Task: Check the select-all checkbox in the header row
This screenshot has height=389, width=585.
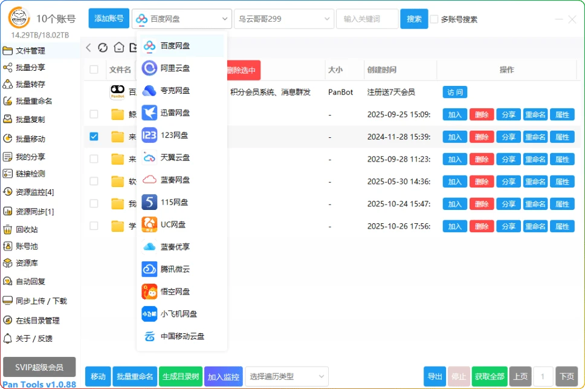Action: [94, 70]
